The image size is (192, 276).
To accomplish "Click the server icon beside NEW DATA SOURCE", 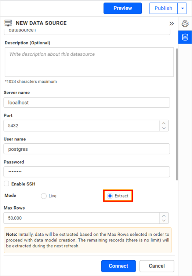I will coord(8,23).
